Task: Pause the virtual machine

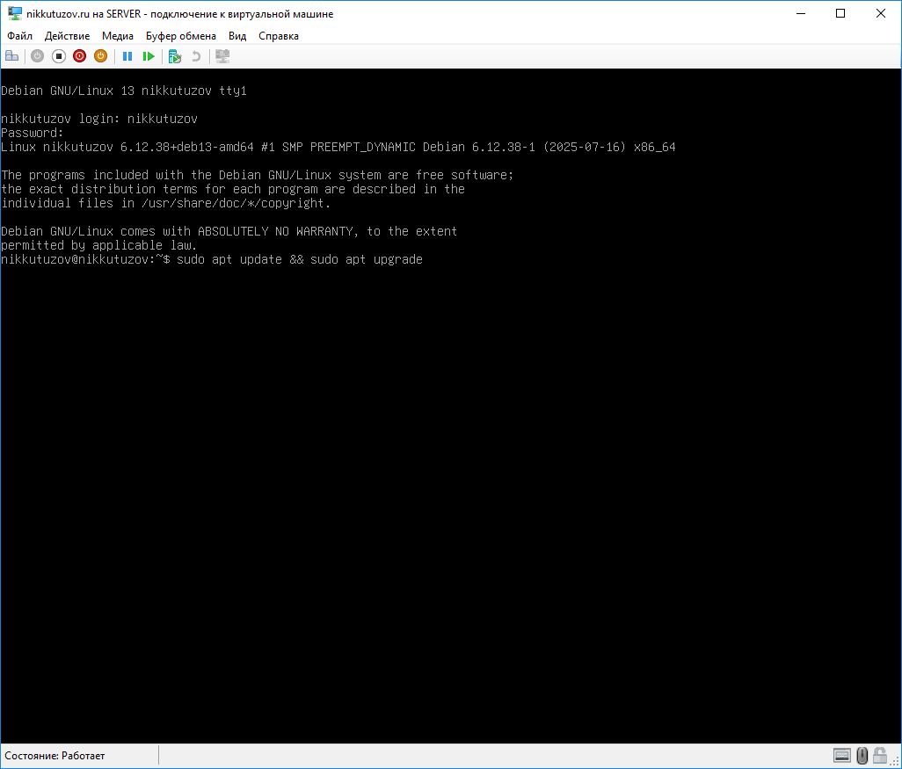Action: 127,56
